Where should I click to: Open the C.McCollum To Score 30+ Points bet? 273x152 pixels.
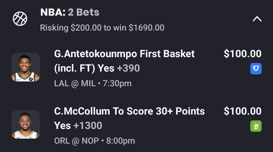coord(129,111)
